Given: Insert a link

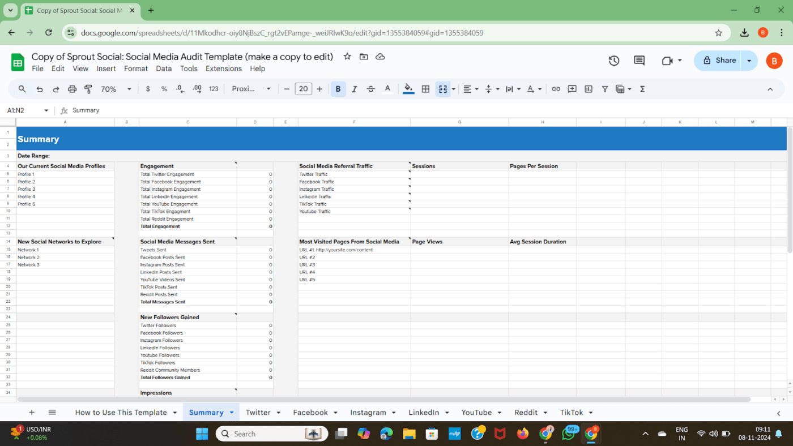Looking at the screenshot, I should [x=556, y=89].
